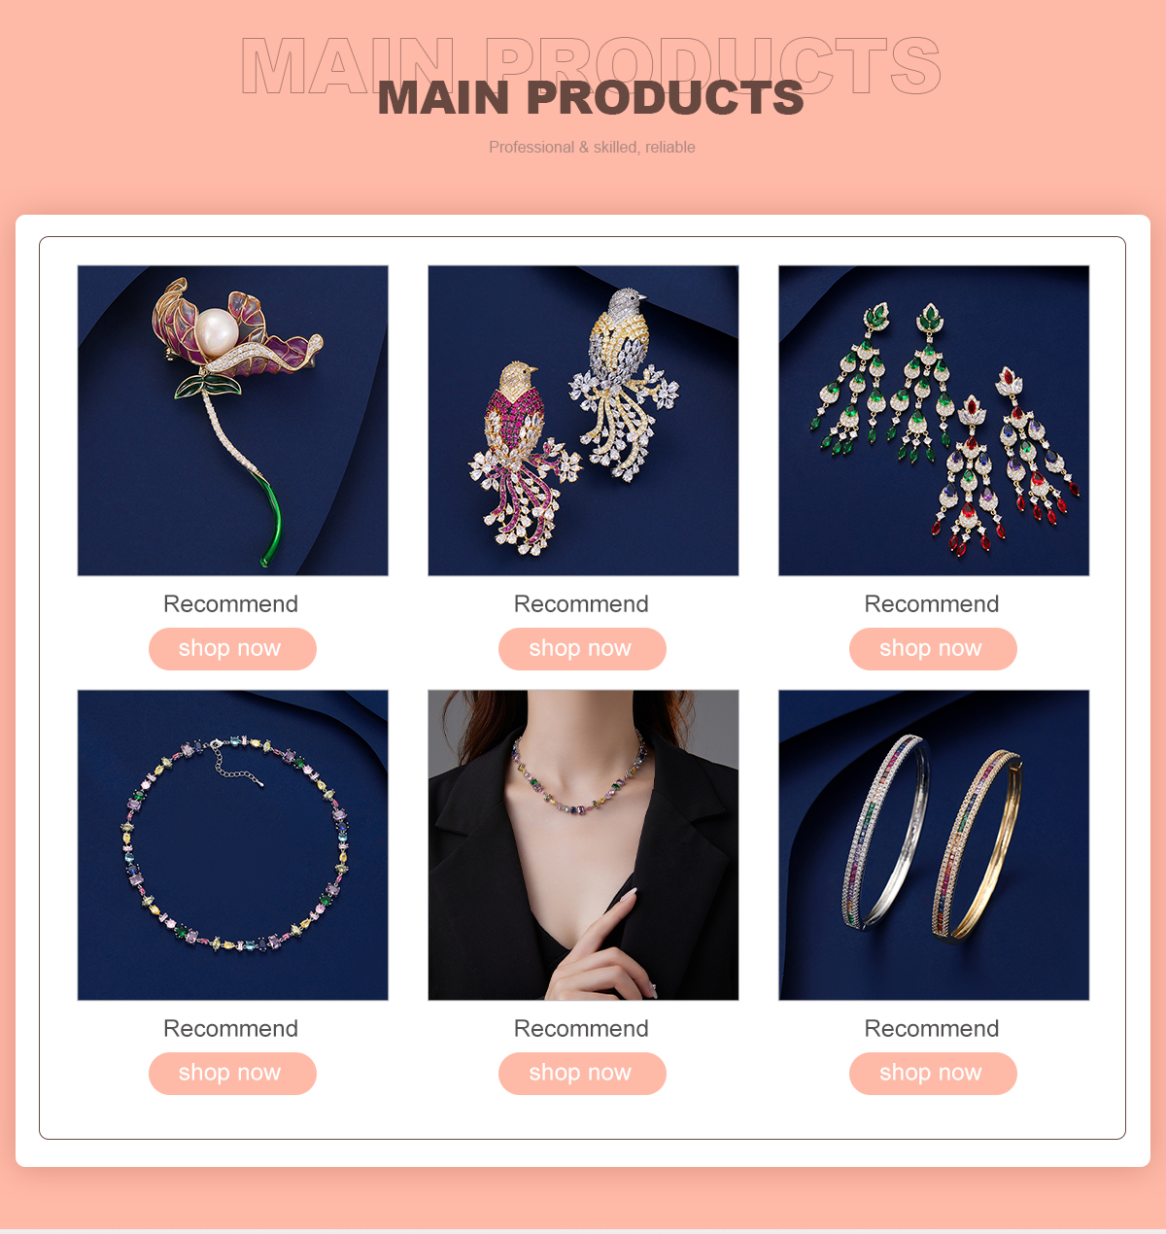Click shop now under the chandelier earrings
The height and width of the screenshot is (1234, 1166).
tap(933, 649)
